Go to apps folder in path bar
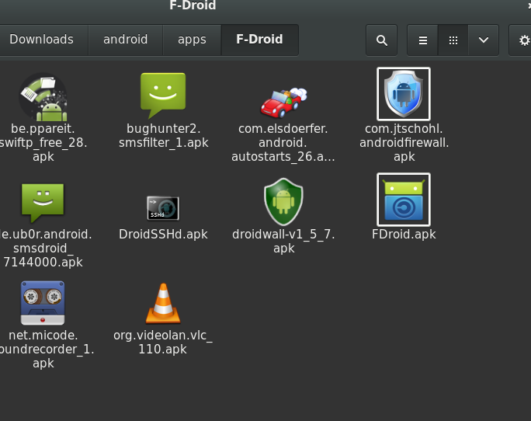This screenshot has width=531, height=421. 192,40
